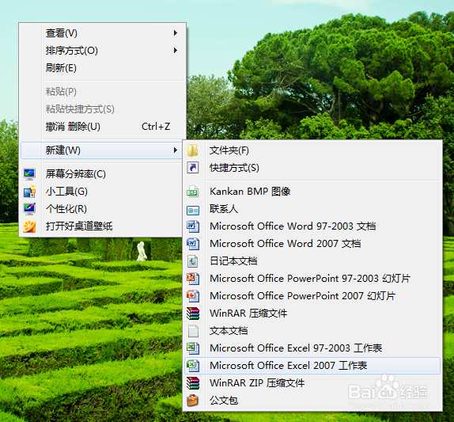The width and height of the screenshot is (454, 422).
Task: Create a Microsoft Office Word 2007 文档
Action: [312, 244]
